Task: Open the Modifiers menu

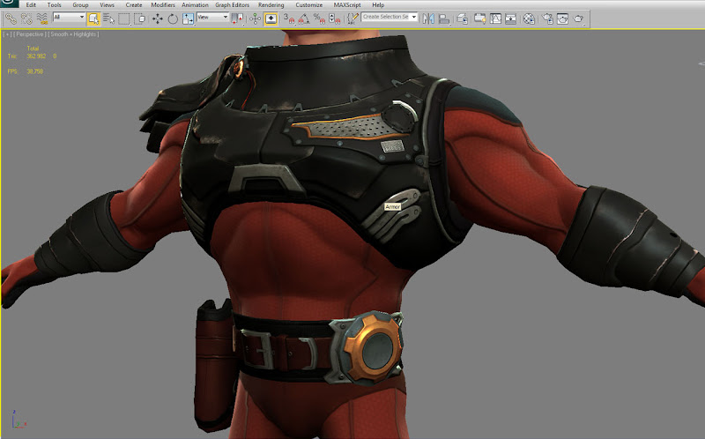Action: 162,4
